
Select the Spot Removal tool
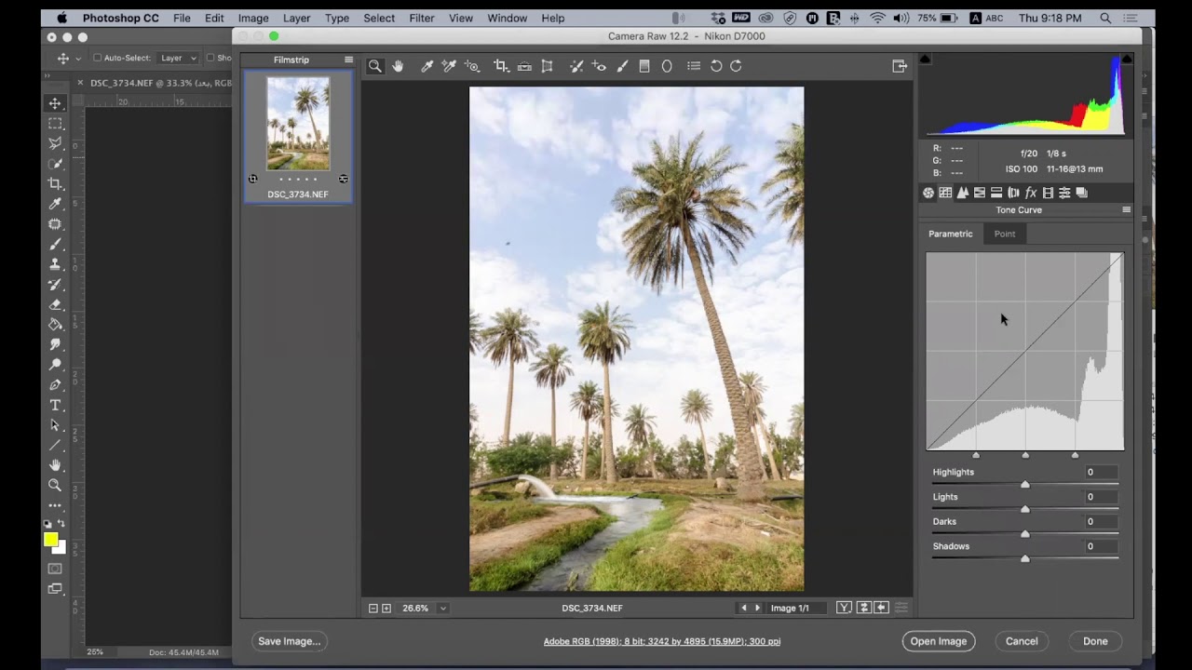point(576,66)
